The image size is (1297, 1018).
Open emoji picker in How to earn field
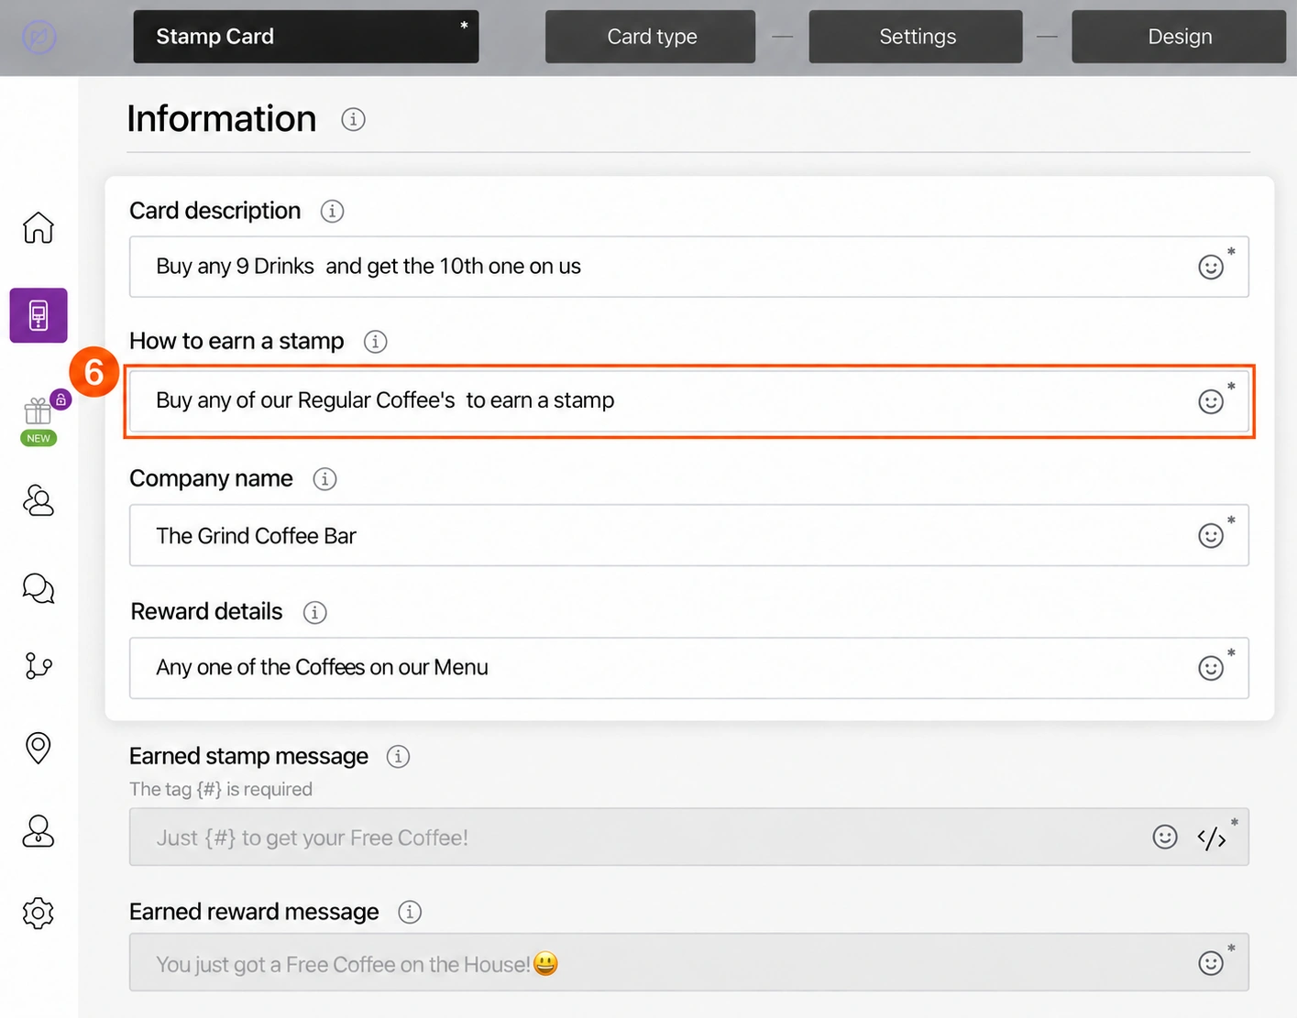(x=1211, y=401)
